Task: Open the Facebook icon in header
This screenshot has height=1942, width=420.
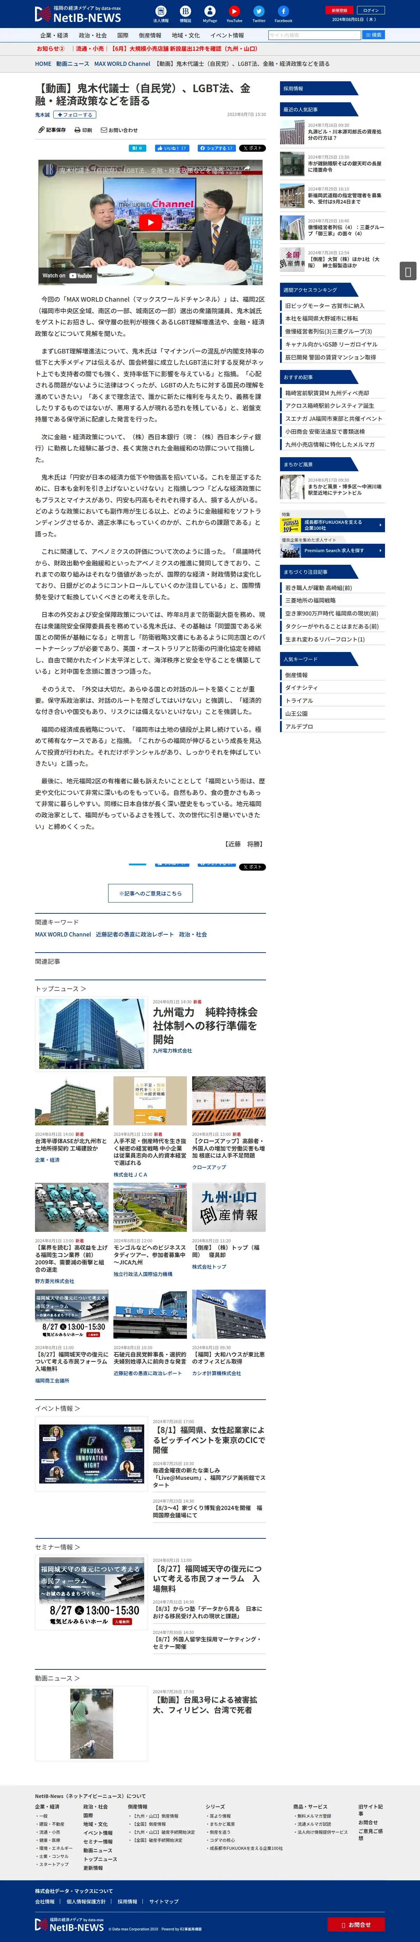Action: [x=283, y=14]
